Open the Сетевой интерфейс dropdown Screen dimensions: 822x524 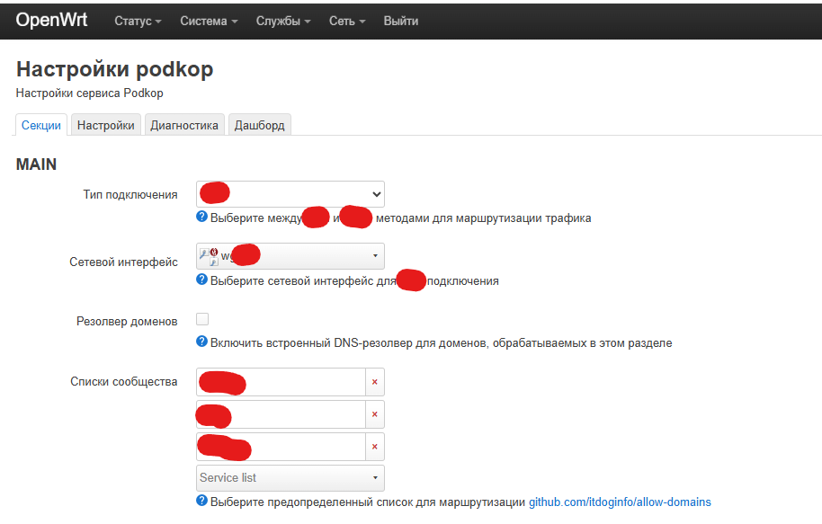pyautogui.click(x=290, y=256)
